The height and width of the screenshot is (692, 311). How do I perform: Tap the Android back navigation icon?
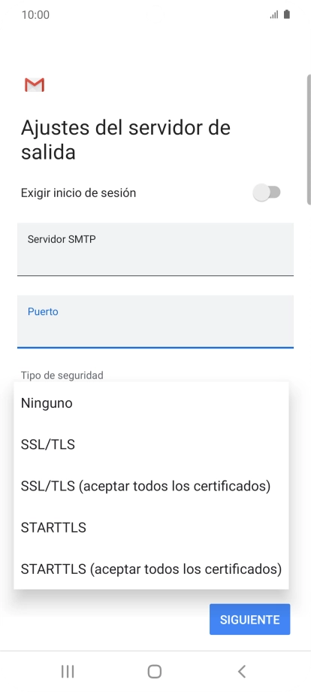point(241,671)
